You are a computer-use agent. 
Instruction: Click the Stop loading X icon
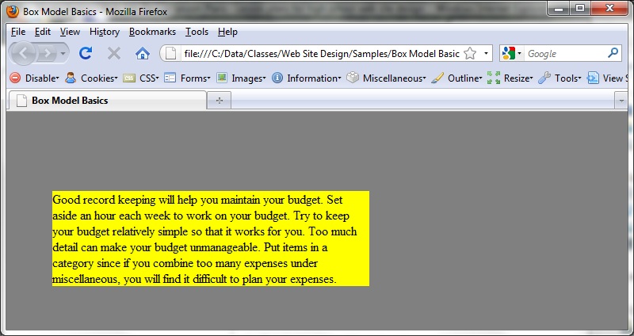114,53
